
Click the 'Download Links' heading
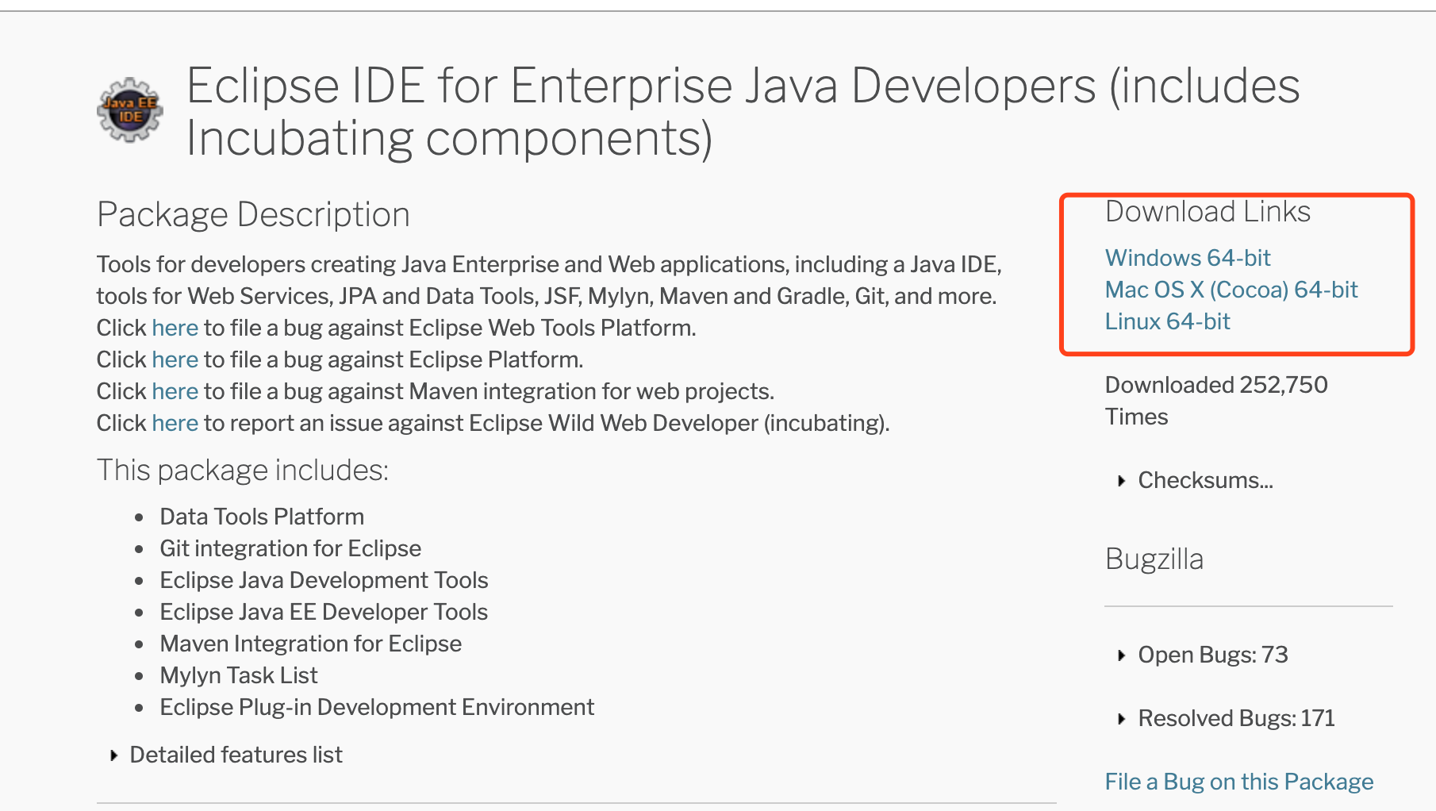1208,212
